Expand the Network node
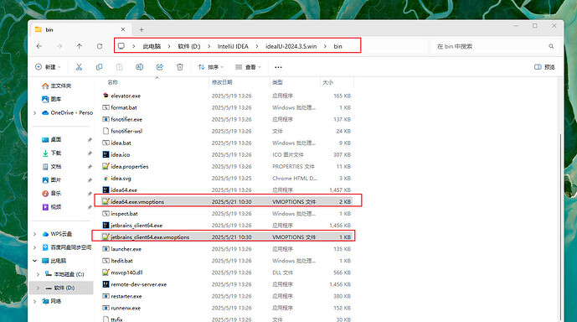 (35, 301)
